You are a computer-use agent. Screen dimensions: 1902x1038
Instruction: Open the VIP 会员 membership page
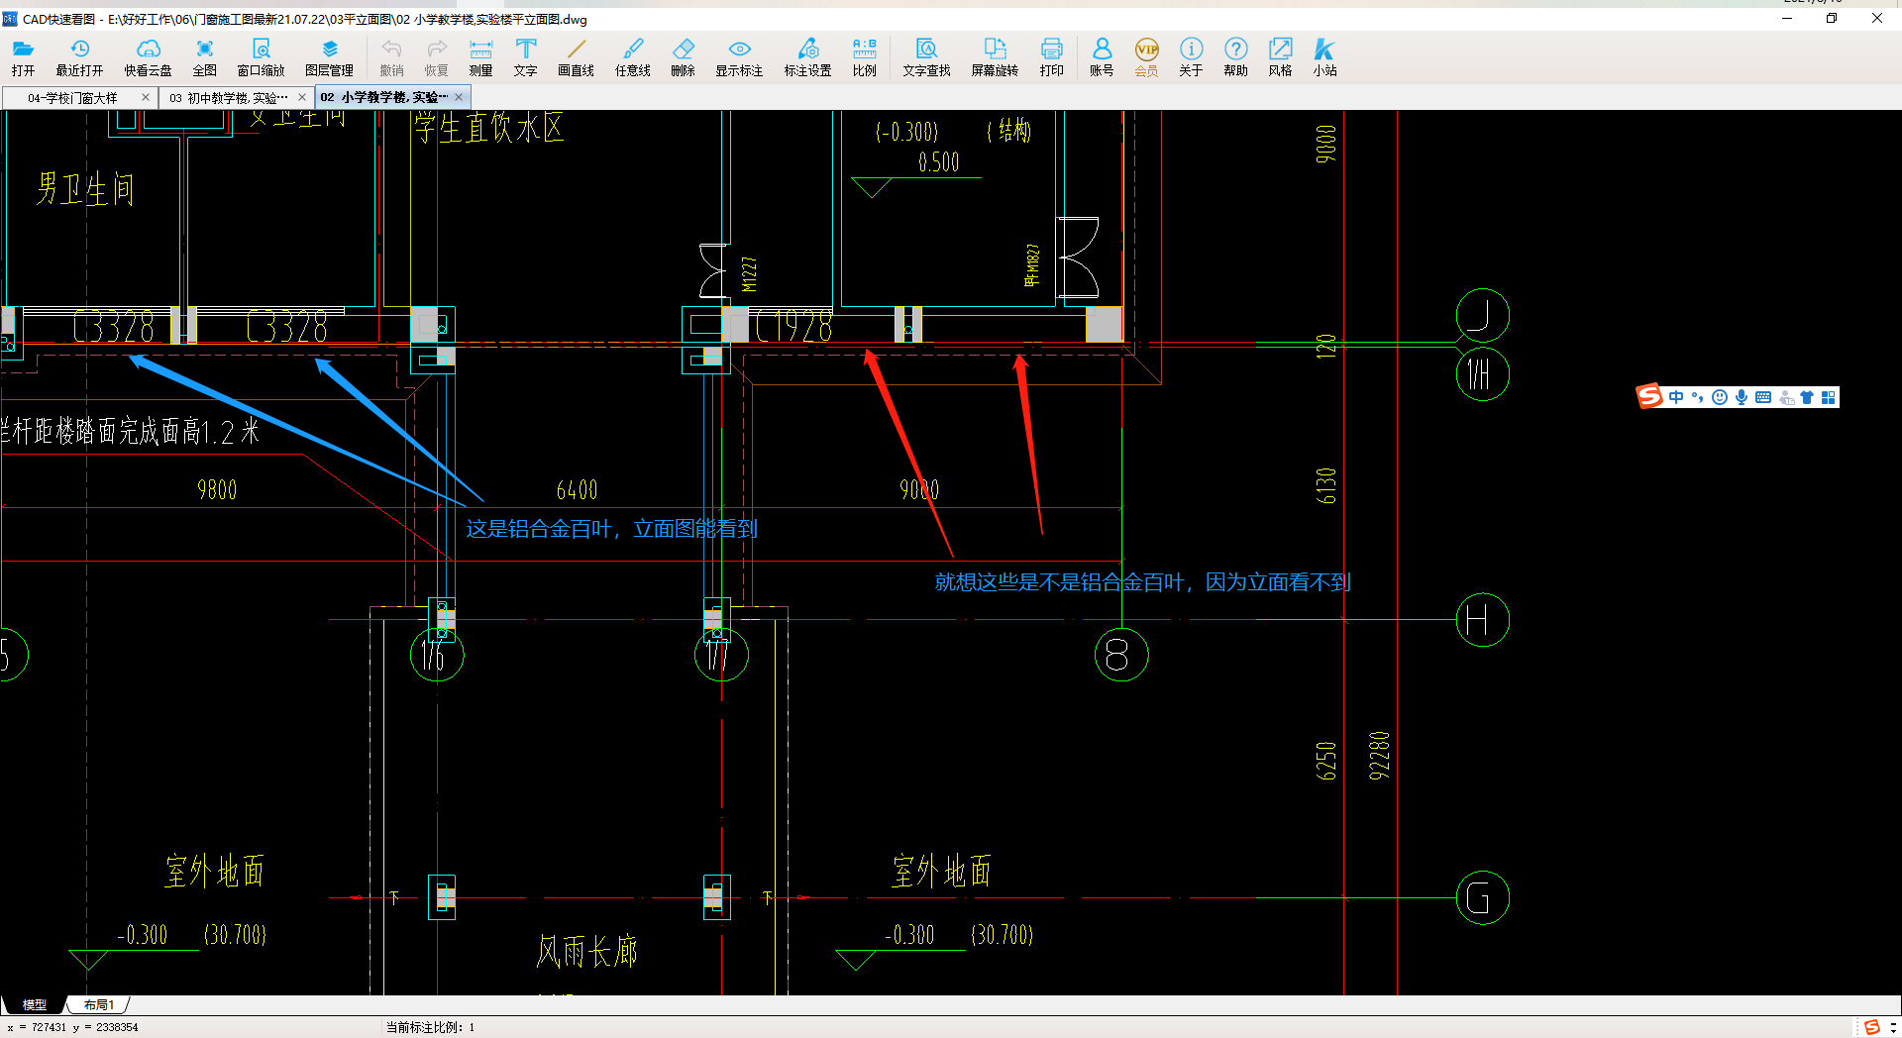tap(1146, 57)
